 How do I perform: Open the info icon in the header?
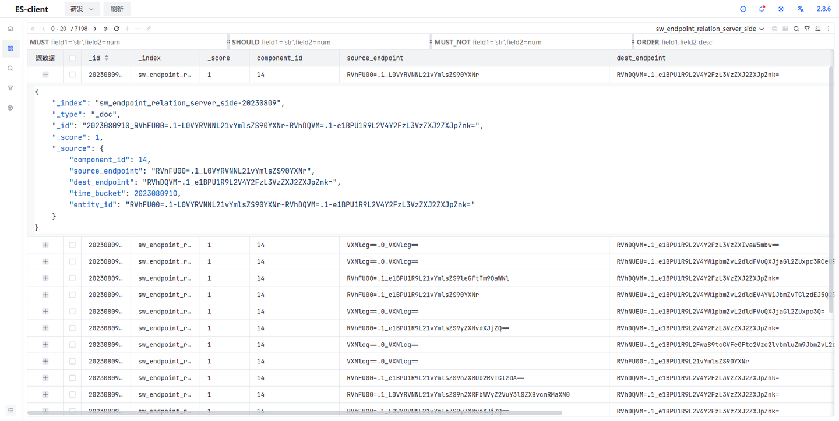(x=742, y=9)
